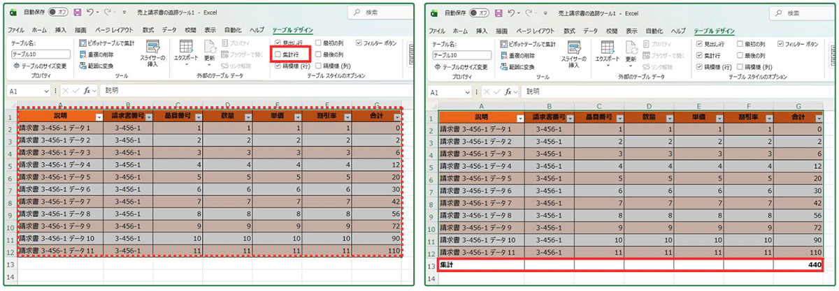Open データ tab in left window
Screen dimensions: 839x291
169,30
